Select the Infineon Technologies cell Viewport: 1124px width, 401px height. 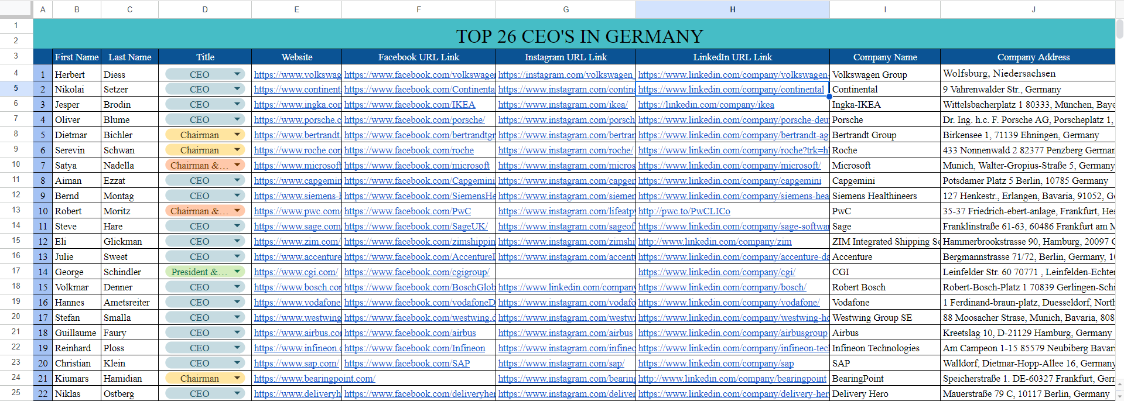pyautogui.click(x=885, y=348)
